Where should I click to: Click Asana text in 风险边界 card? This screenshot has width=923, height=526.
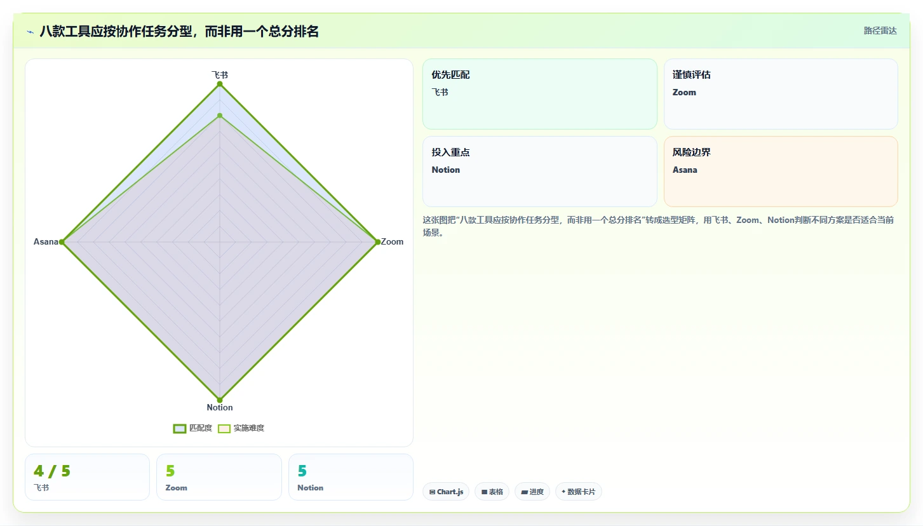click(685, 170)
